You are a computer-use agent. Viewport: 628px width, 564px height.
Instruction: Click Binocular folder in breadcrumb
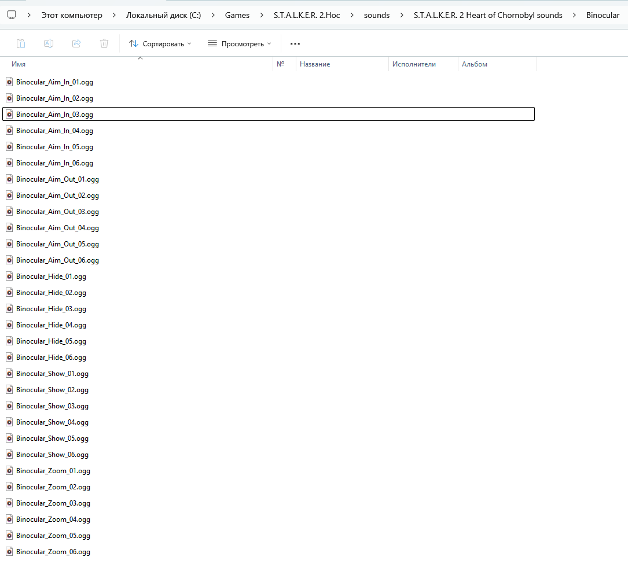[x=603, y=15]
